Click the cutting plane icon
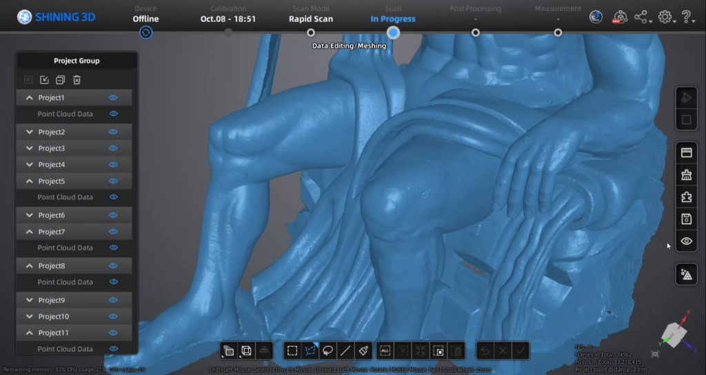The width and height of the screenshot is (706, 375). [264, 351]
